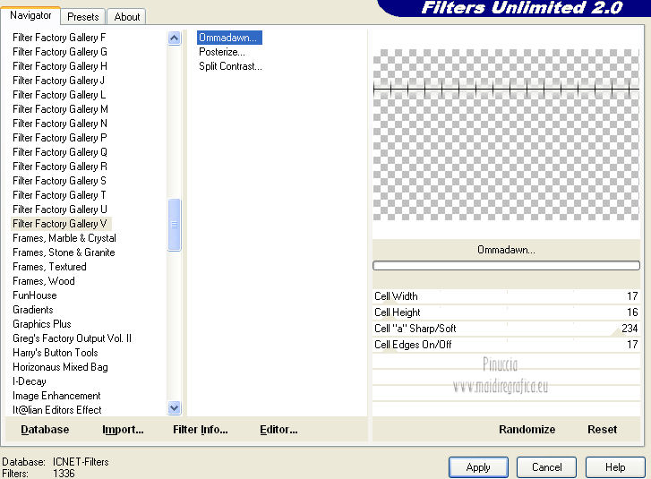Screen dimensions: 651x479
Task: Open the filter Editor...
Action: 278,429
